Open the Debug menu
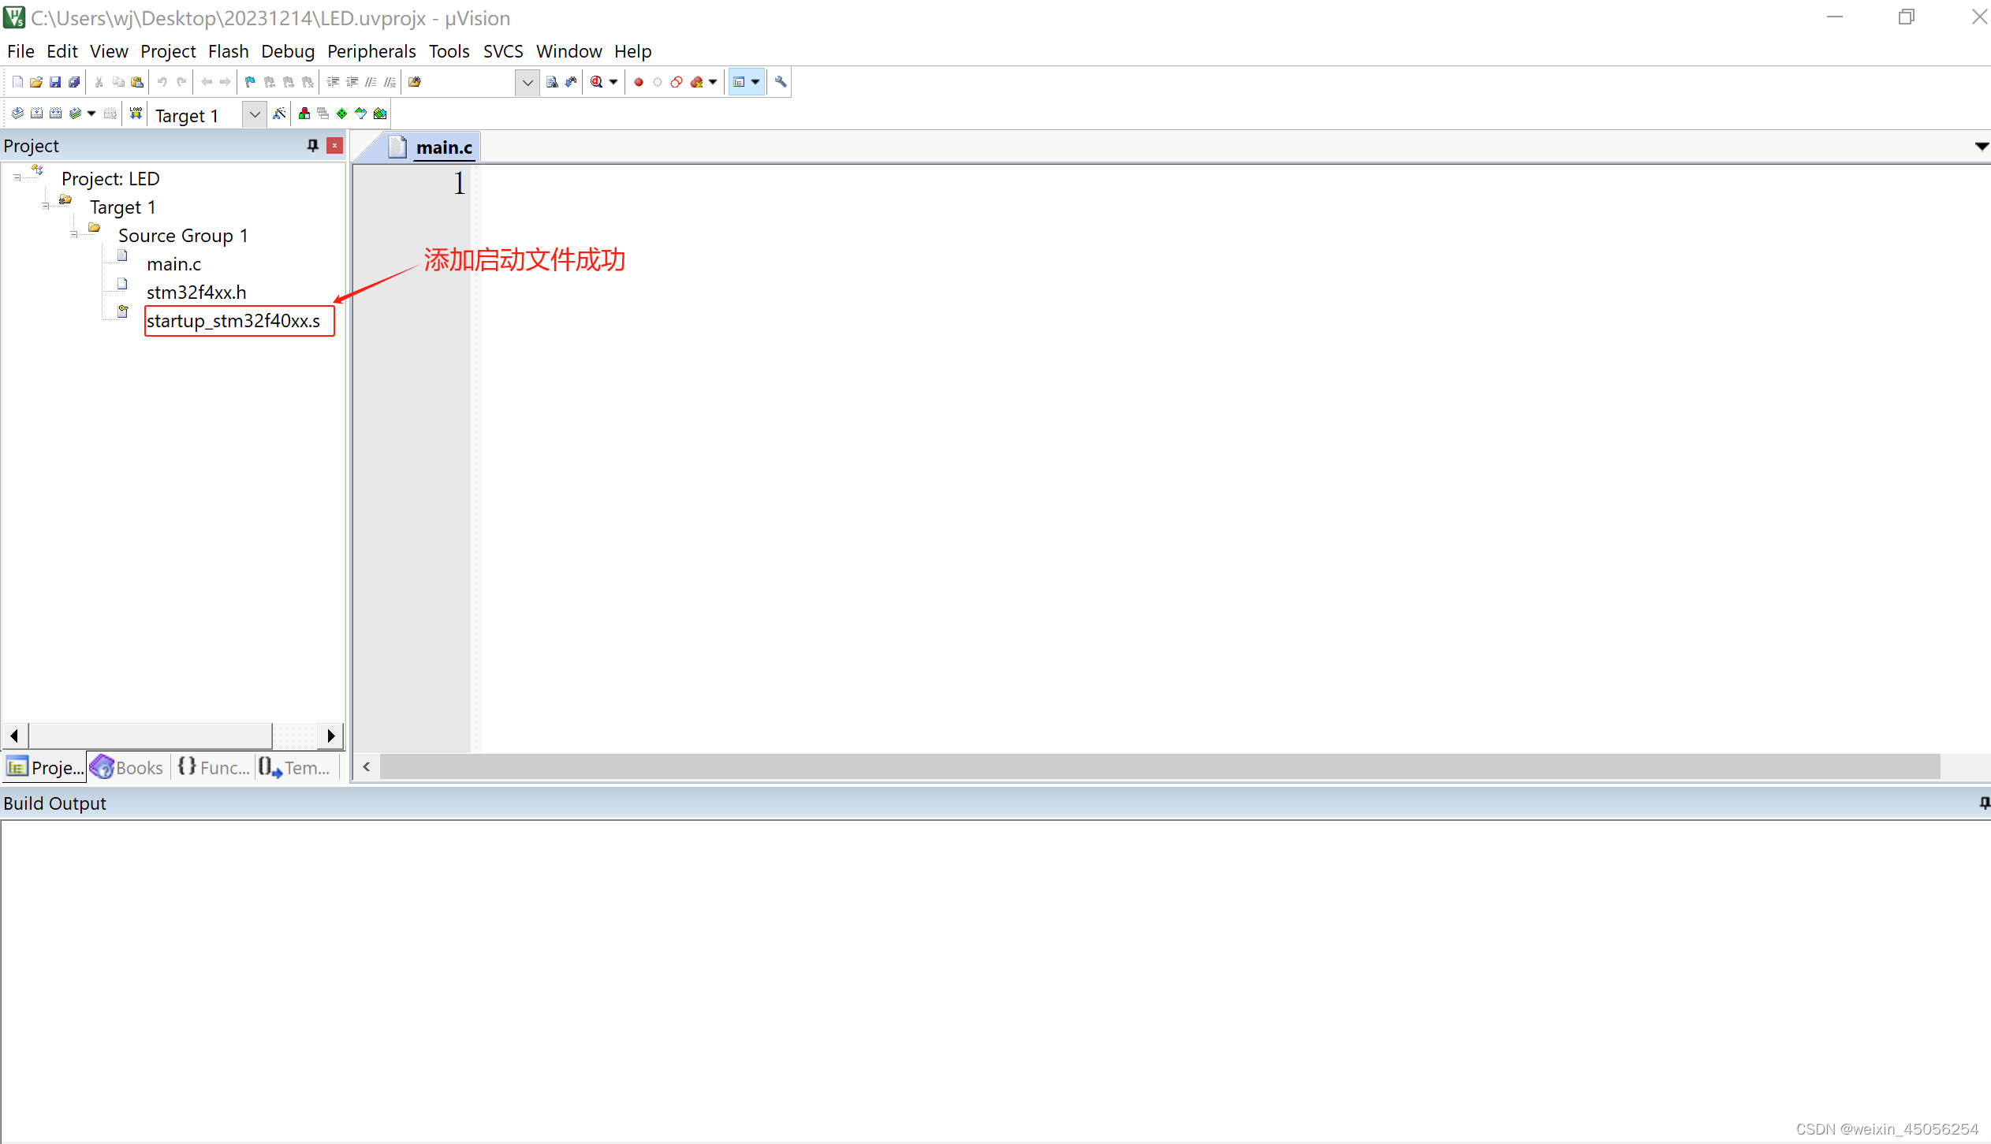 point(288,51)
